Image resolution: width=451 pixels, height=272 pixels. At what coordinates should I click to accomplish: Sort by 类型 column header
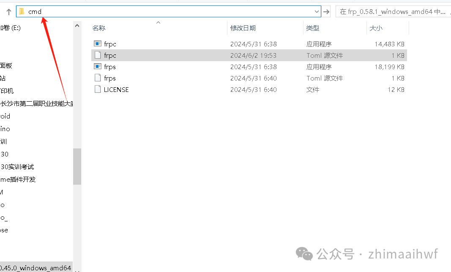pos(313,28)
